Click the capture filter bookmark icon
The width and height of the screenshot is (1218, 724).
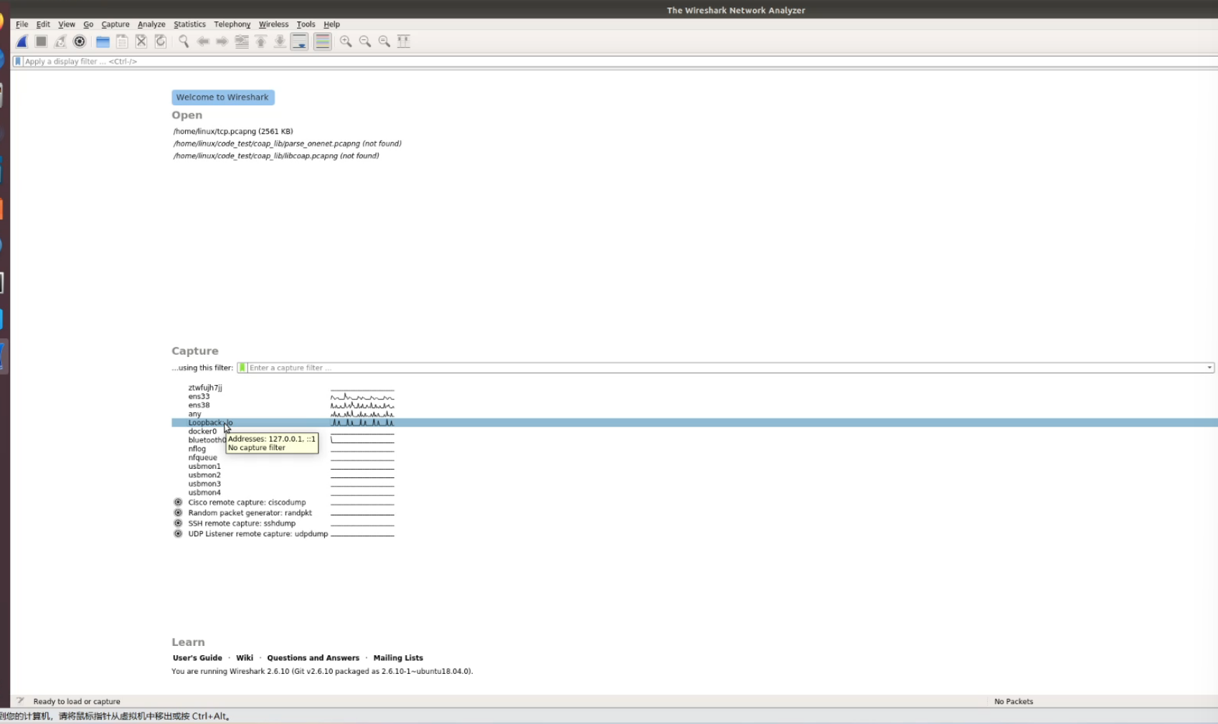pos(242,368)
